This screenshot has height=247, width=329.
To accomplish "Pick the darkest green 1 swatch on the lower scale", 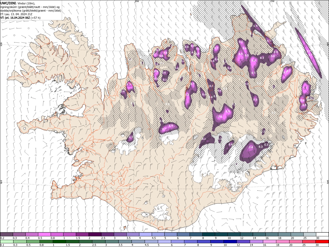I will point(59,242).
